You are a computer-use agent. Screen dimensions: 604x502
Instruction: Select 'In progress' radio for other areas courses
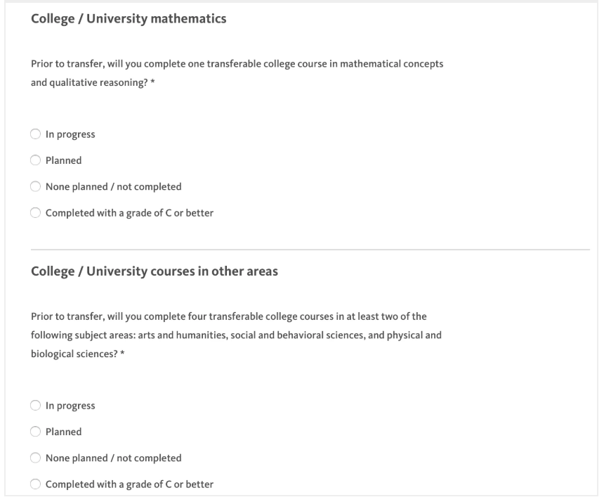[36, 406]
